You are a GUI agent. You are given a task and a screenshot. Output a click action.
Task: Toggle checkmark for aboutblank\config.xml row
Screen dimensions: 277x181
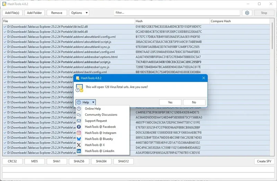click(5, 37)
